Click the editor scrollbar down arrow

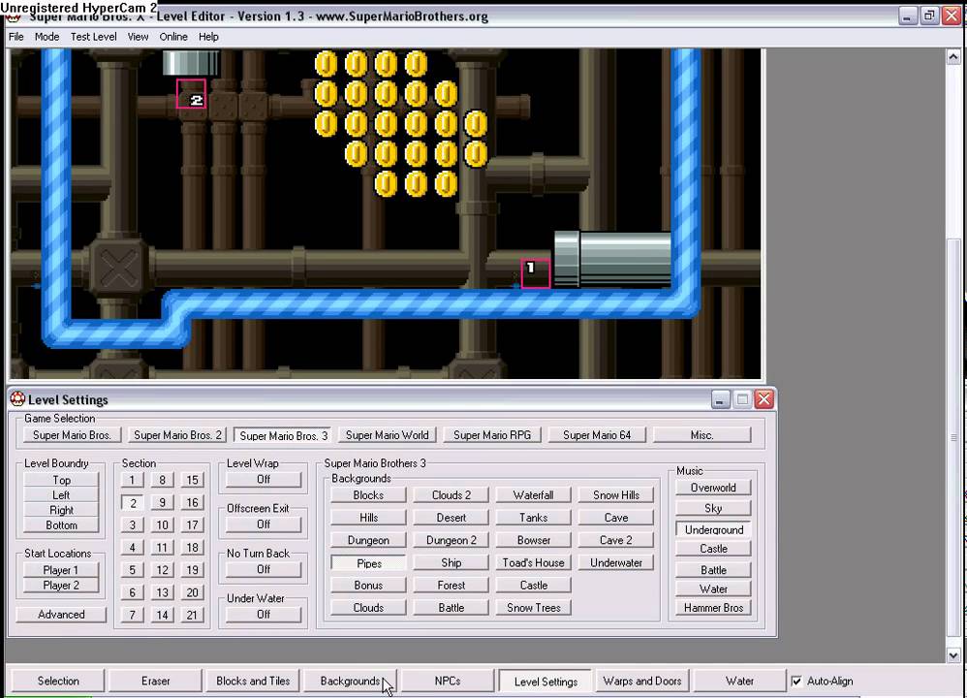(x=953, y=655)
